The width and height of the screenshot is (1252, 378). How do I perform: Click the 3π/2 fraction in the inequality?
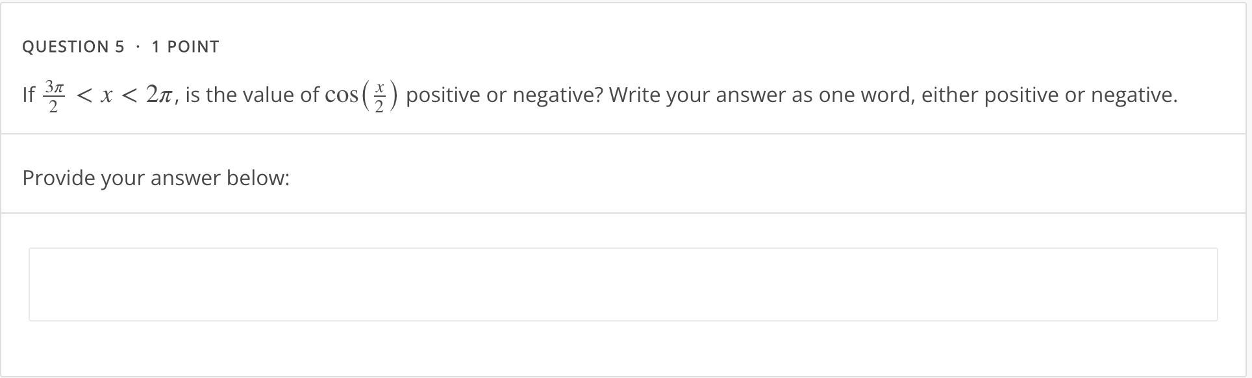pyautogui.click(x=53, y=95)
